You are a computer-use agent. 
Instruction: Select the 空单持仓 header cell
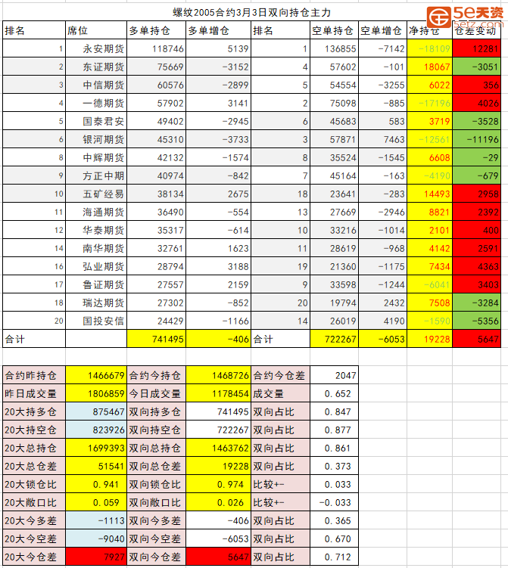334,30
